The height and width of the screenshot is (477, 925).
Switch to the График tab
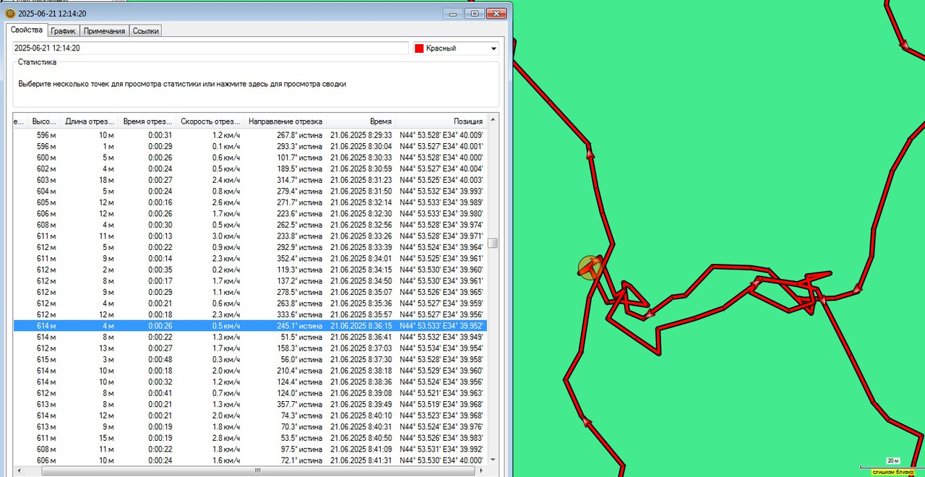tap(63, 31)
